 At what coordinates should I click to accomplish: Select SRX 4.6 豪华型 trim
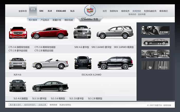82,47
